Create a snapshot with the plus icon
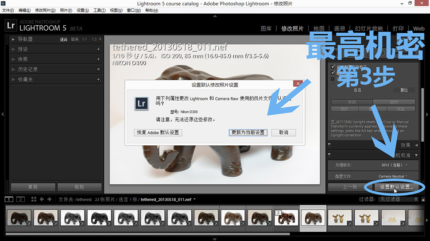Viewport: 430px width, 241px height. [98, 59]
